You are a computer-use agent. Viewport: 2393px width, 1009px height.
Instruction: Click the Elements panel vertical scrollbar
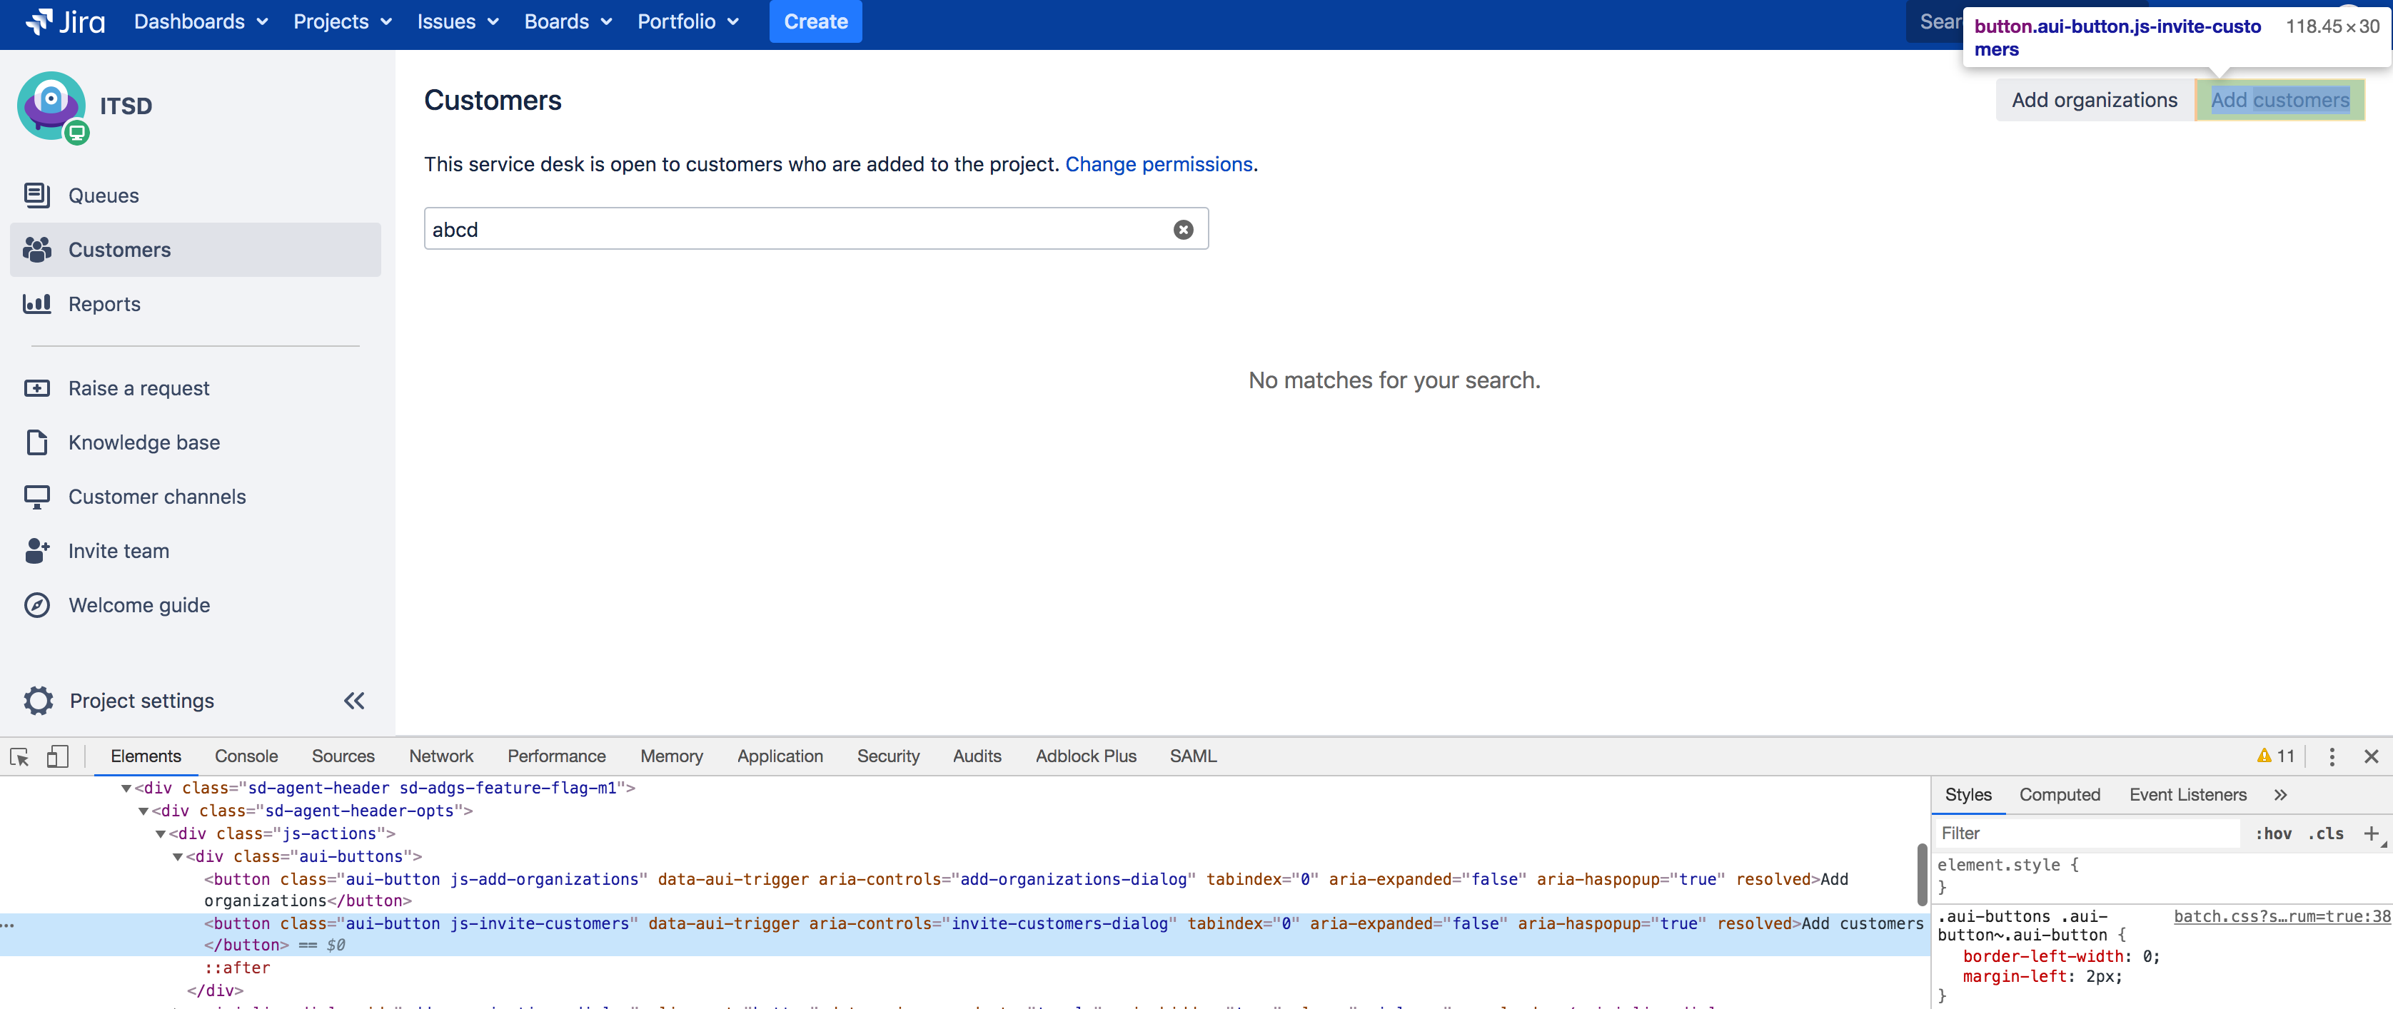point(1921,873)
